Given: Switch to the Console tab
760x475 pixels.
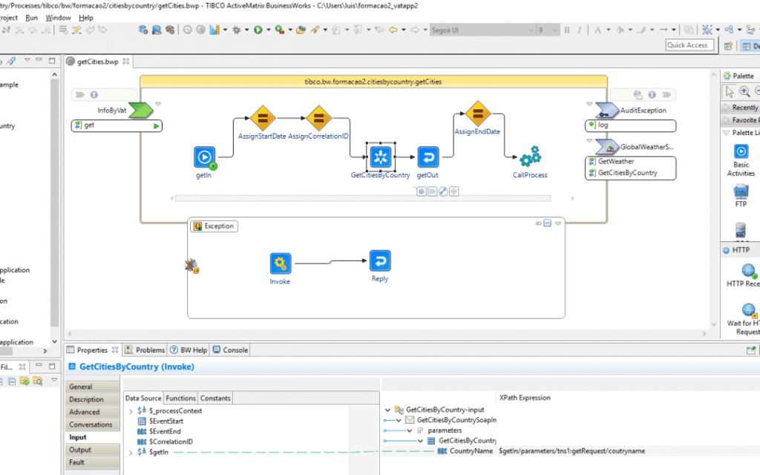Looking at the screenshot, I should (x=231, y=350).
